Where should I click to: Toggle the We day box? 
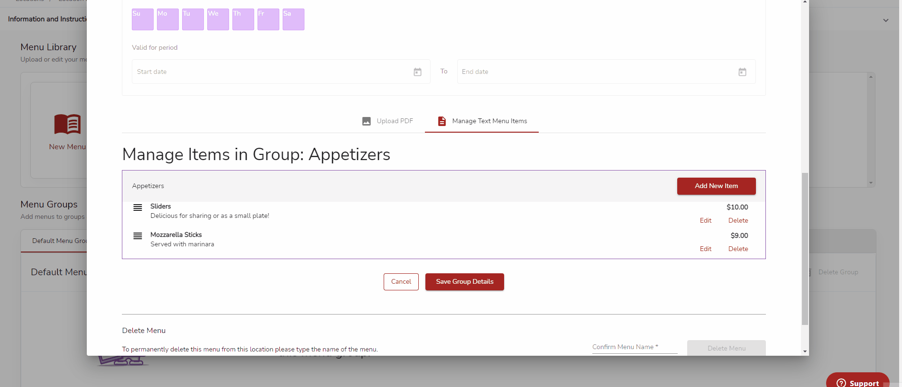(218, 19)
